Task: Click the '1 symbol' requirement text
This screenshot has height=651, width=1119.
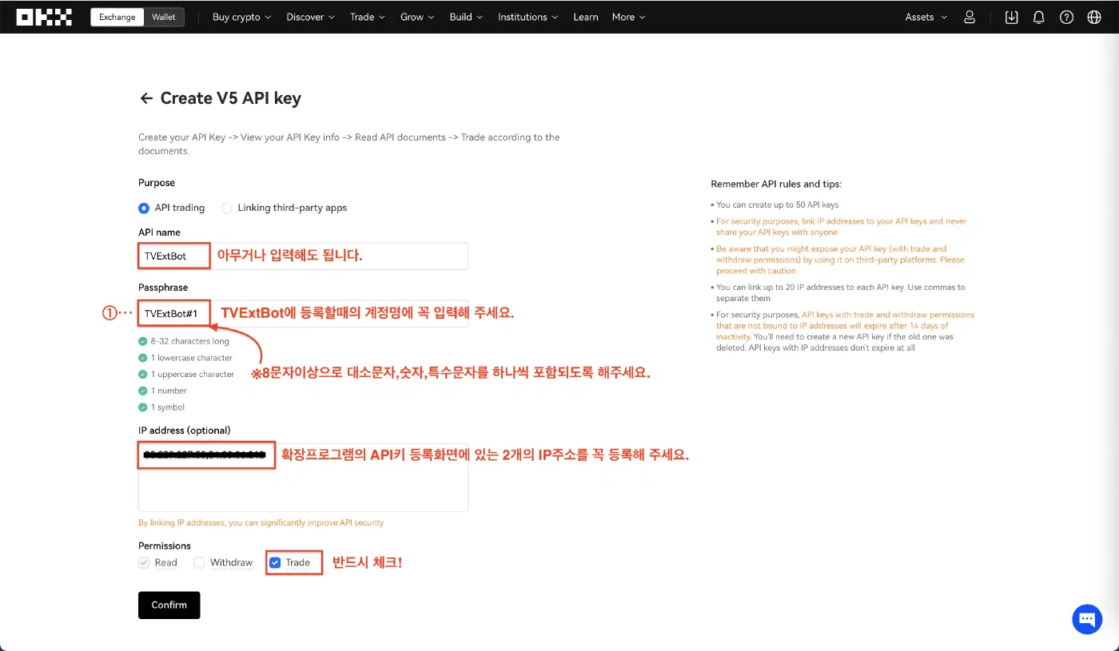Action: click(168, 407)
